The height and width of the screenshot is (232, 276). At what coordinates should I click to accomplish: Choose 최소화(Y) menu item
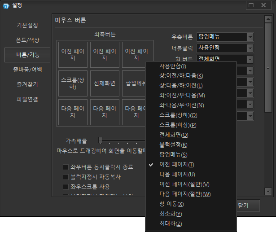[x=191, y=214]
